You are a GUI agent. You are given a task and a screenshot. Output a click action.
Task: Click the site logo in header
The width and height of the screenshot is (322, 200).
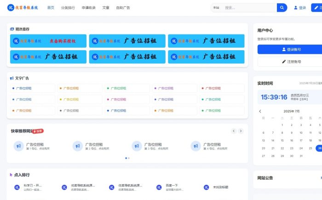pyautogui.click(x=23, y=8)
